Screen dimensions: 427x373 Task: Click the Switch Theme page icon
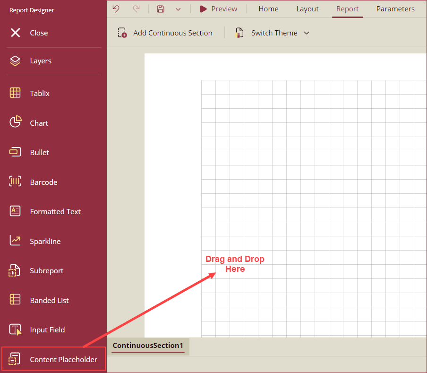coord(239,33)
